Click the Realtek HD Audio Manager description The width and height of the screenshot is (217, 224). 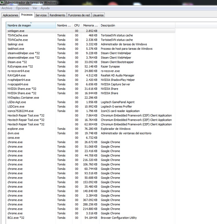pyautogui.click(x=117, y=76)
